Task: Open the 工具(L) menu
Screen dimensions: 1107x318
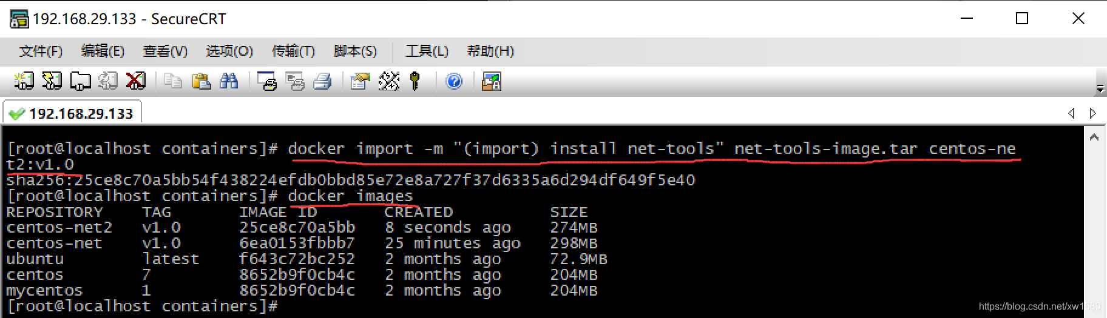Action: pos(427,51)
